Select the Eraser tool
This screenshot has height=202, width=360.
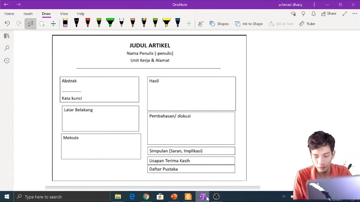[65, 23]
